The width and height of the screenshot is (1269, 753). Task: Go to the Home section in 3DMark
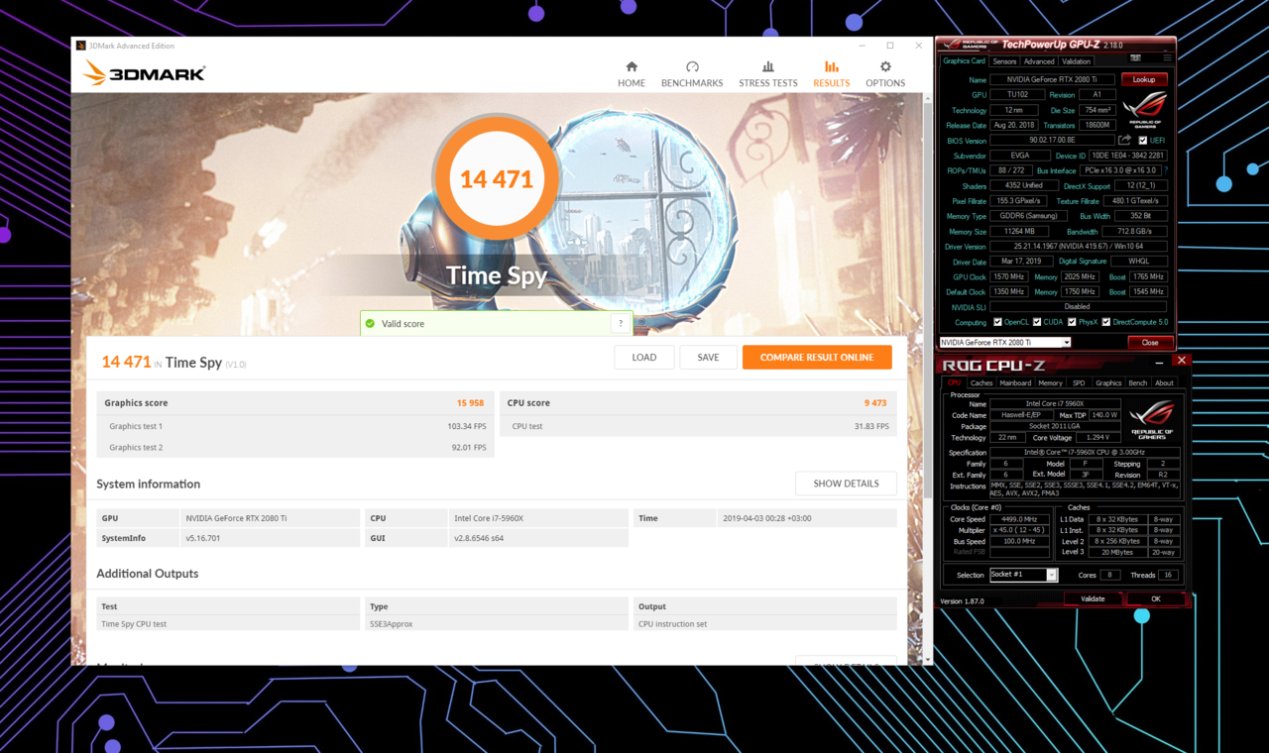click(x=632, y=73)
